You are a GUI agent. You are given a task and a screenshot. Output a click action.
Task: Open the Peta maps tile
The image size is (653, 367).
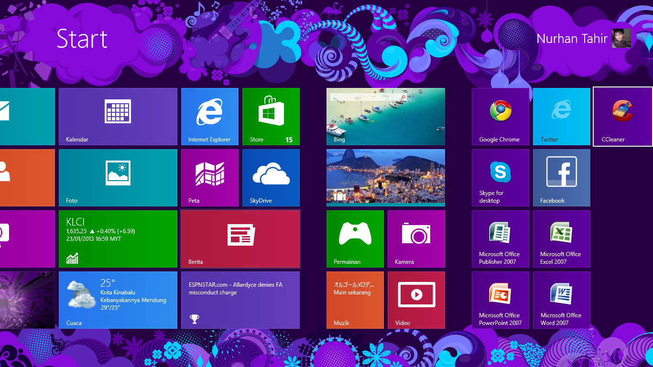(210, 178)
